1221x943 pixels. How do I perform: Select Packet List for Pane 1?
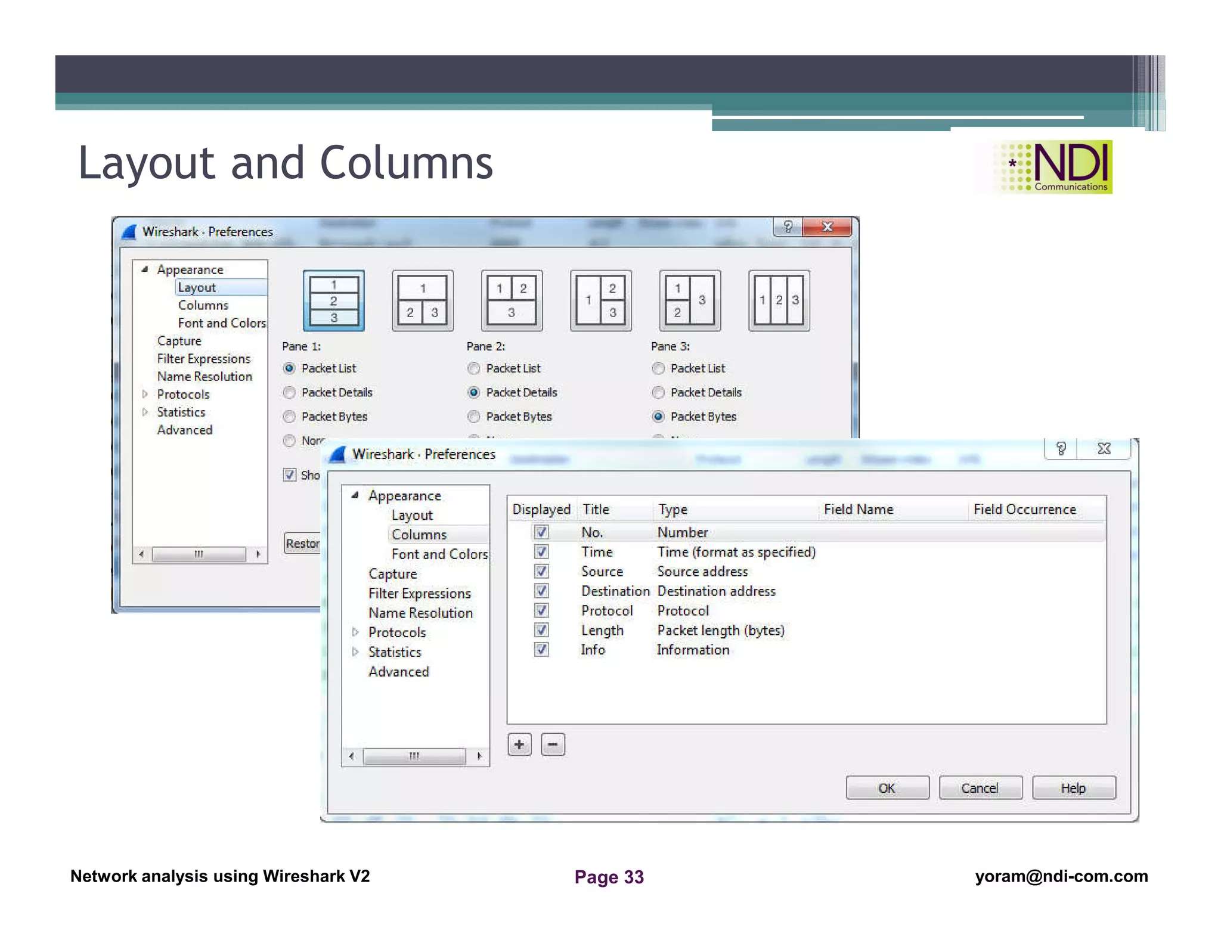click(289, 368)
